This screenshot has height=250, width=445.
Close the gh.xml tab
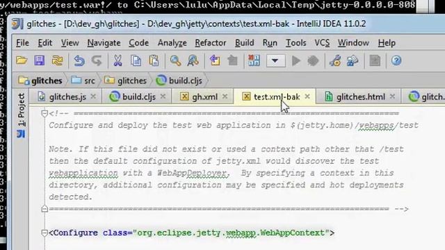tap(225, 97)
